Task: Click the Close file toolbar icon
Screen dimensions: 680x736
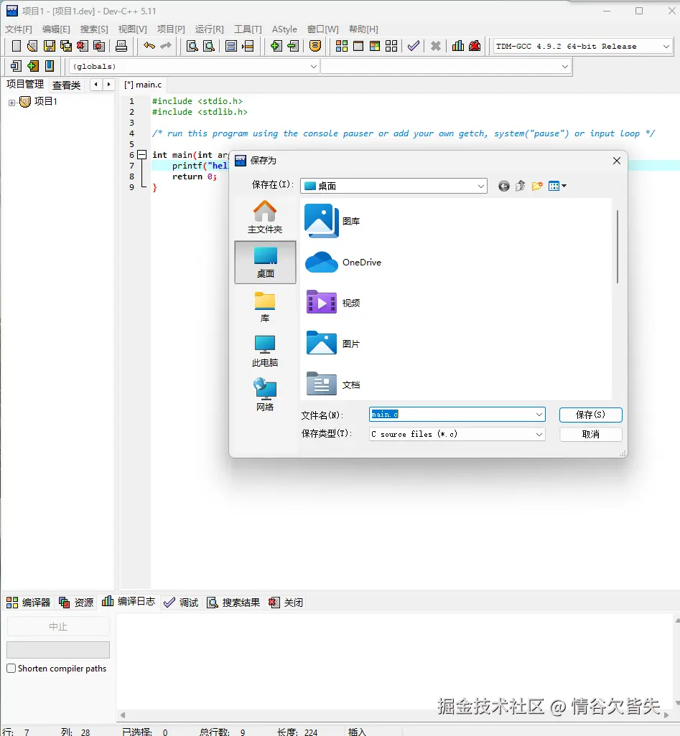Action: point(83,46)
